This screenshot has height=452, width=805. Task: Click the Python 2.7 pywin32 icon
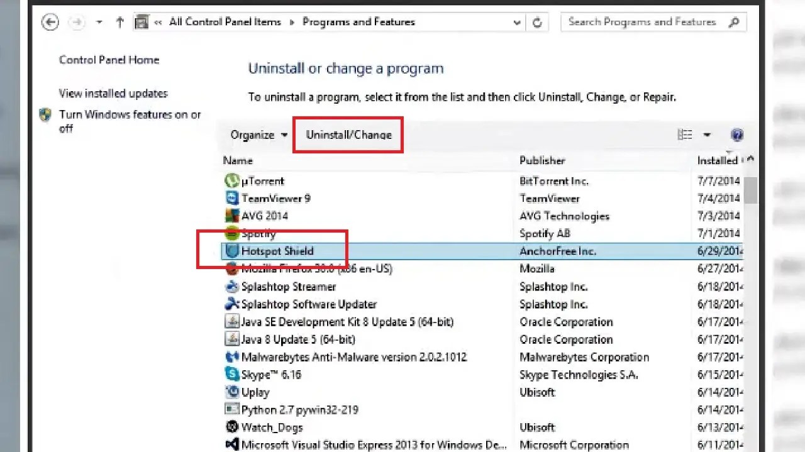pos(231,410)
